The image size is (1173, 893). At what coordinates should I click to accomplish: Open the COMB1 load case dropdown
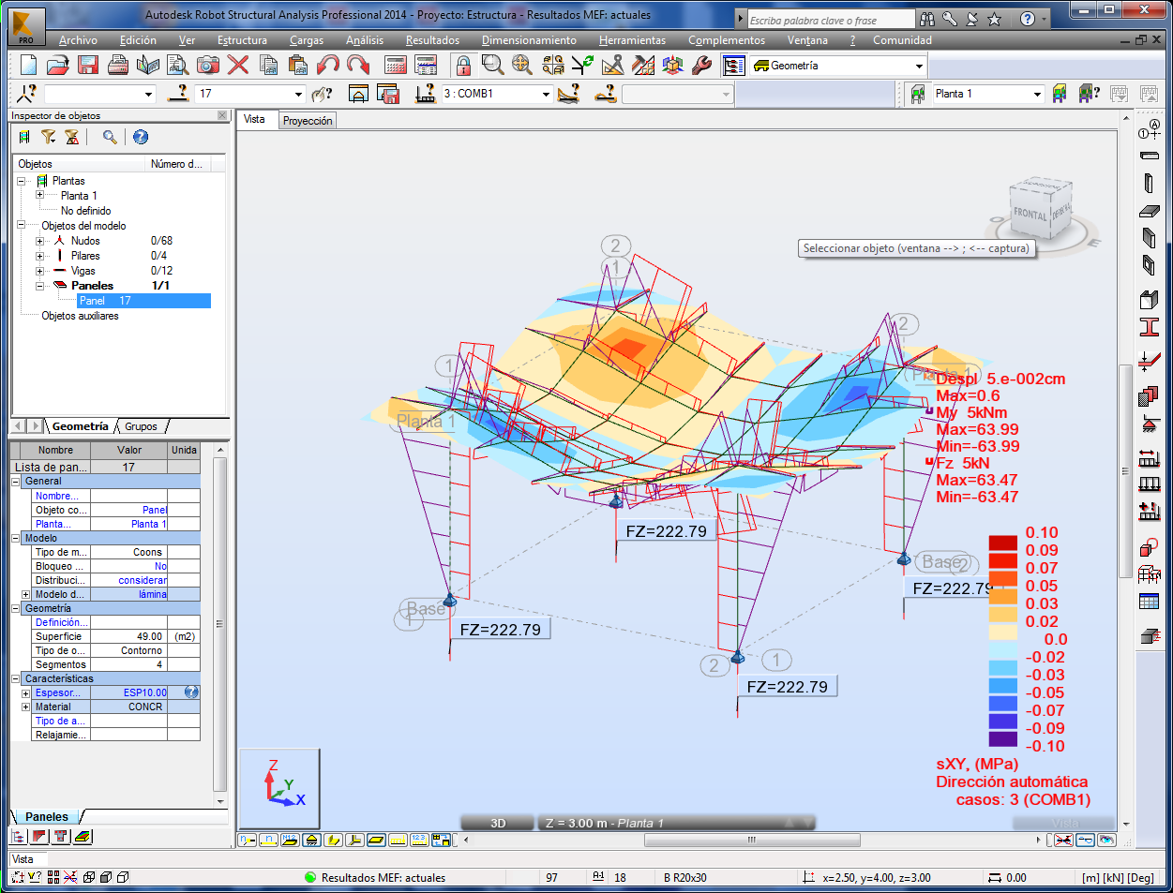point(545,94)
